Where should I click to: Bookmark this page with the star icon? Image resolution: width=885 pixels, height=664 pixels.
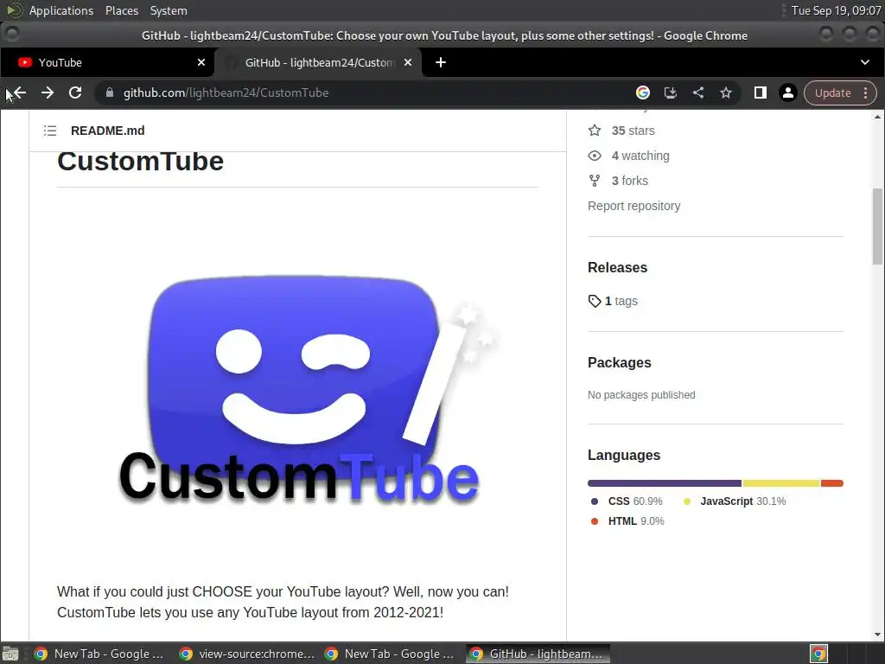tap(726, 93)
